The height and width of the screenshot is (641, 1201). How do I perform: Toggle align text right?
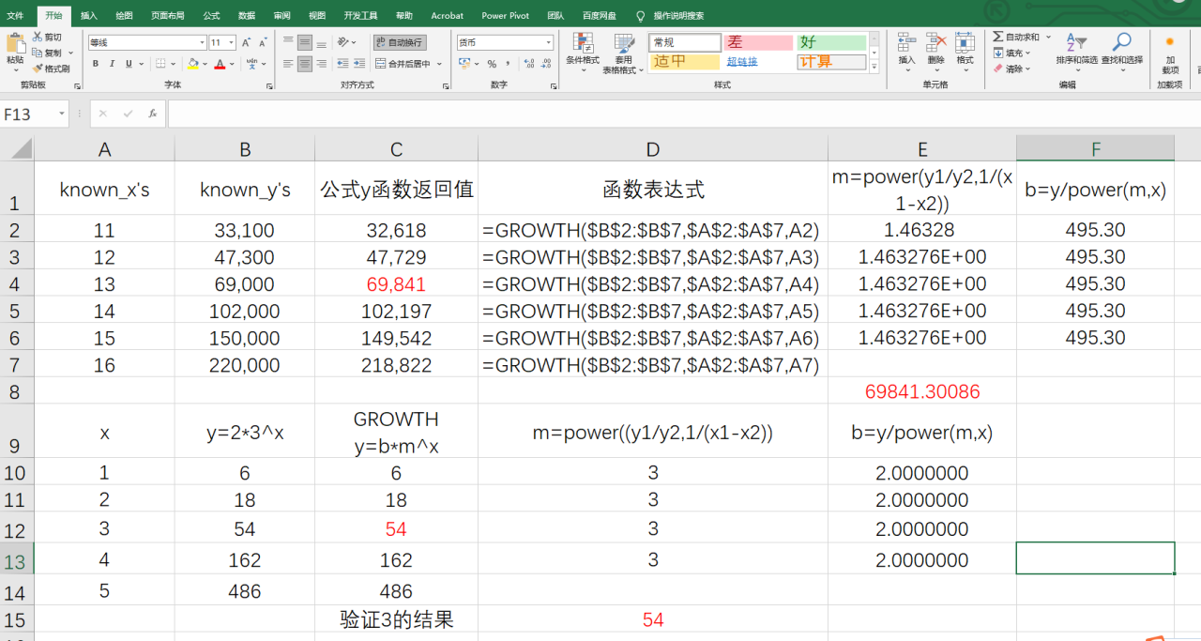click(322, 64)
